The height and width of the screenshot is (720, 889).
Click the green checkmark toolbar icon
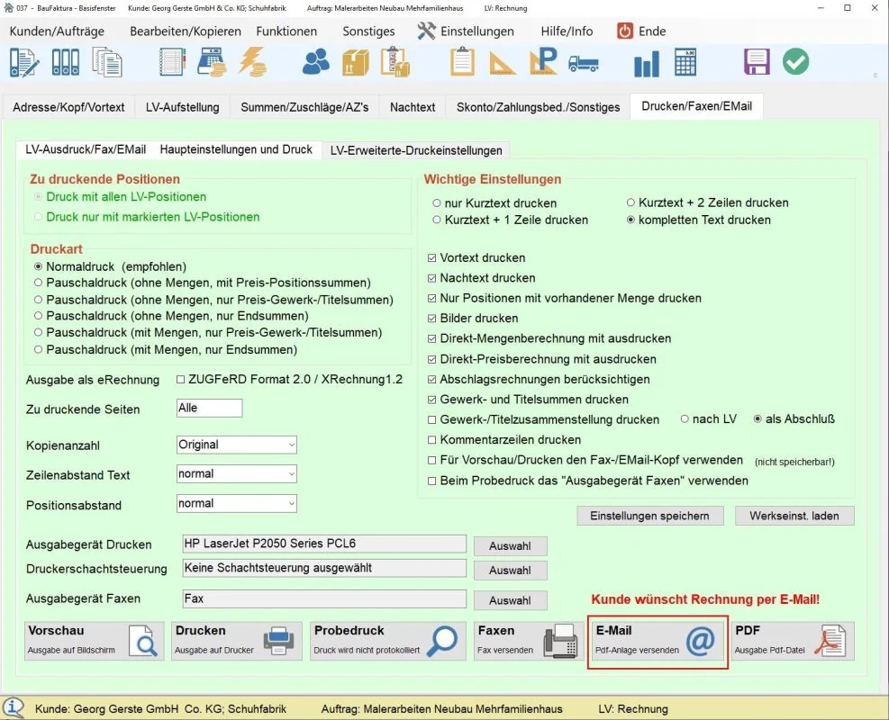(795, 62)
